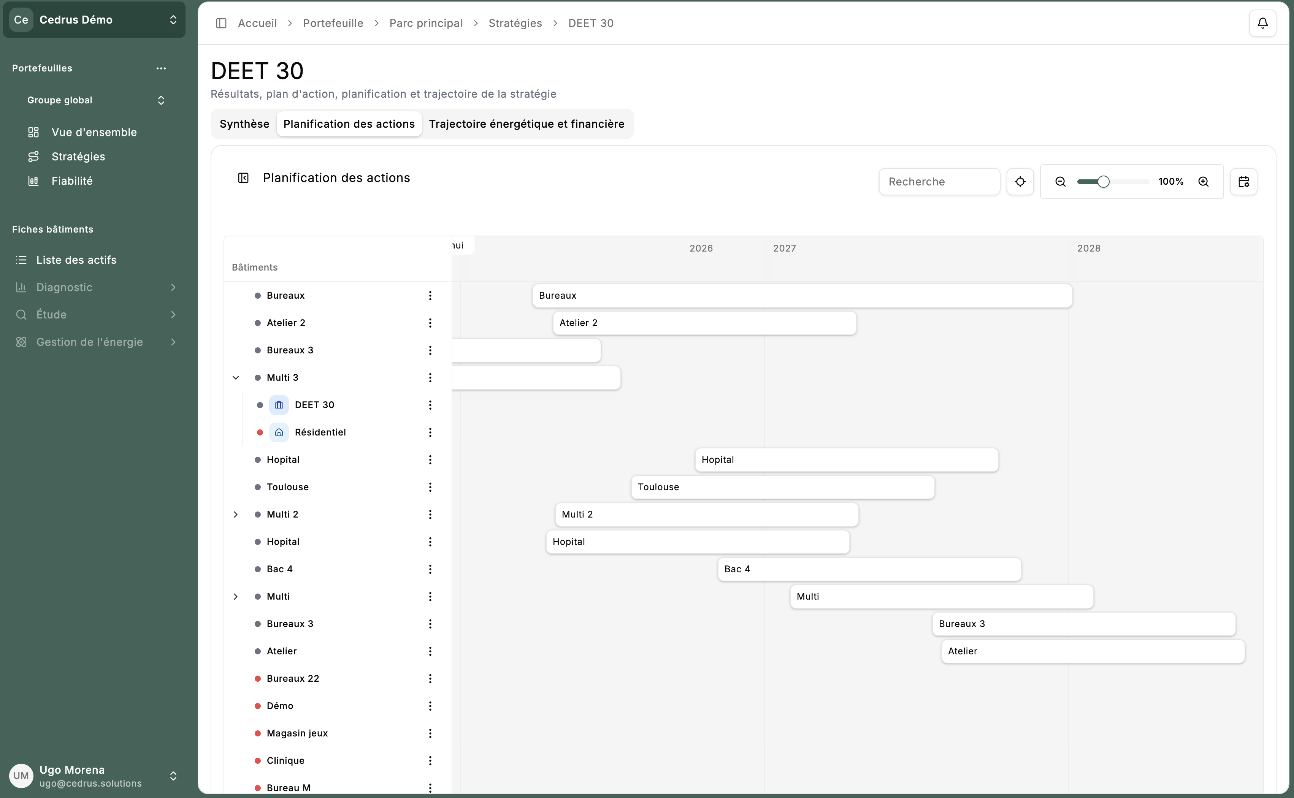Viewport: 1294px width, 798px height.
Task: Open the options menu for Résidentiel row
Action: 430,432
